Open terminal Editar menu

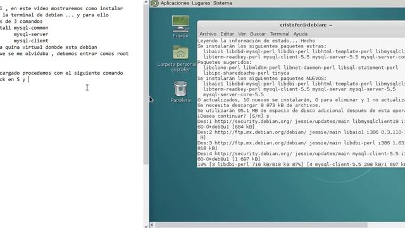(227, 34)
